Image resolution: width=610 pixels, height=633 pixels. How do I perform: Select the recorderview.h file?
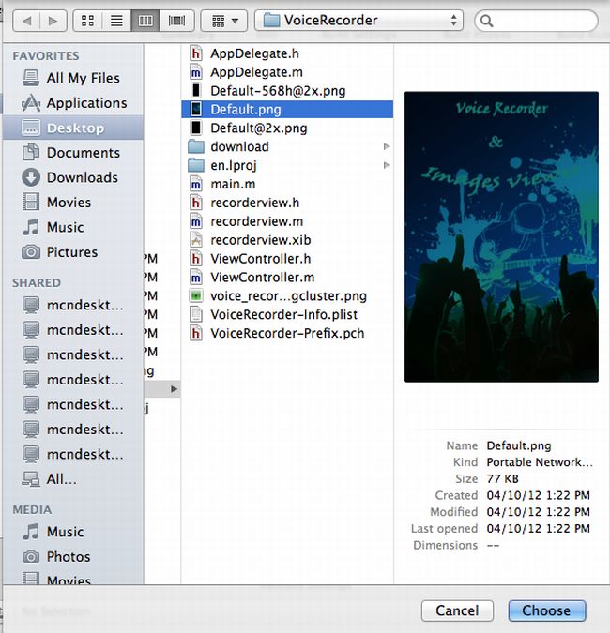click(287, 203)
